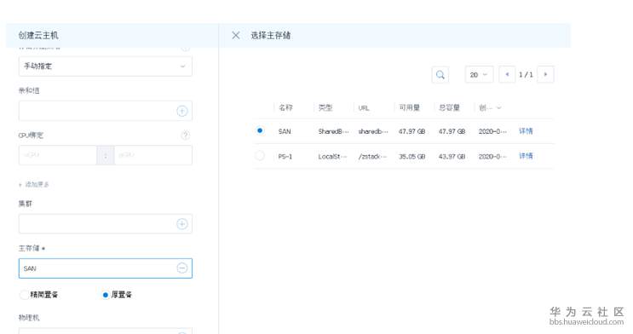Click the 总容量 column header
The width and height of the screenshot is (633, 334).
[449, 107]
